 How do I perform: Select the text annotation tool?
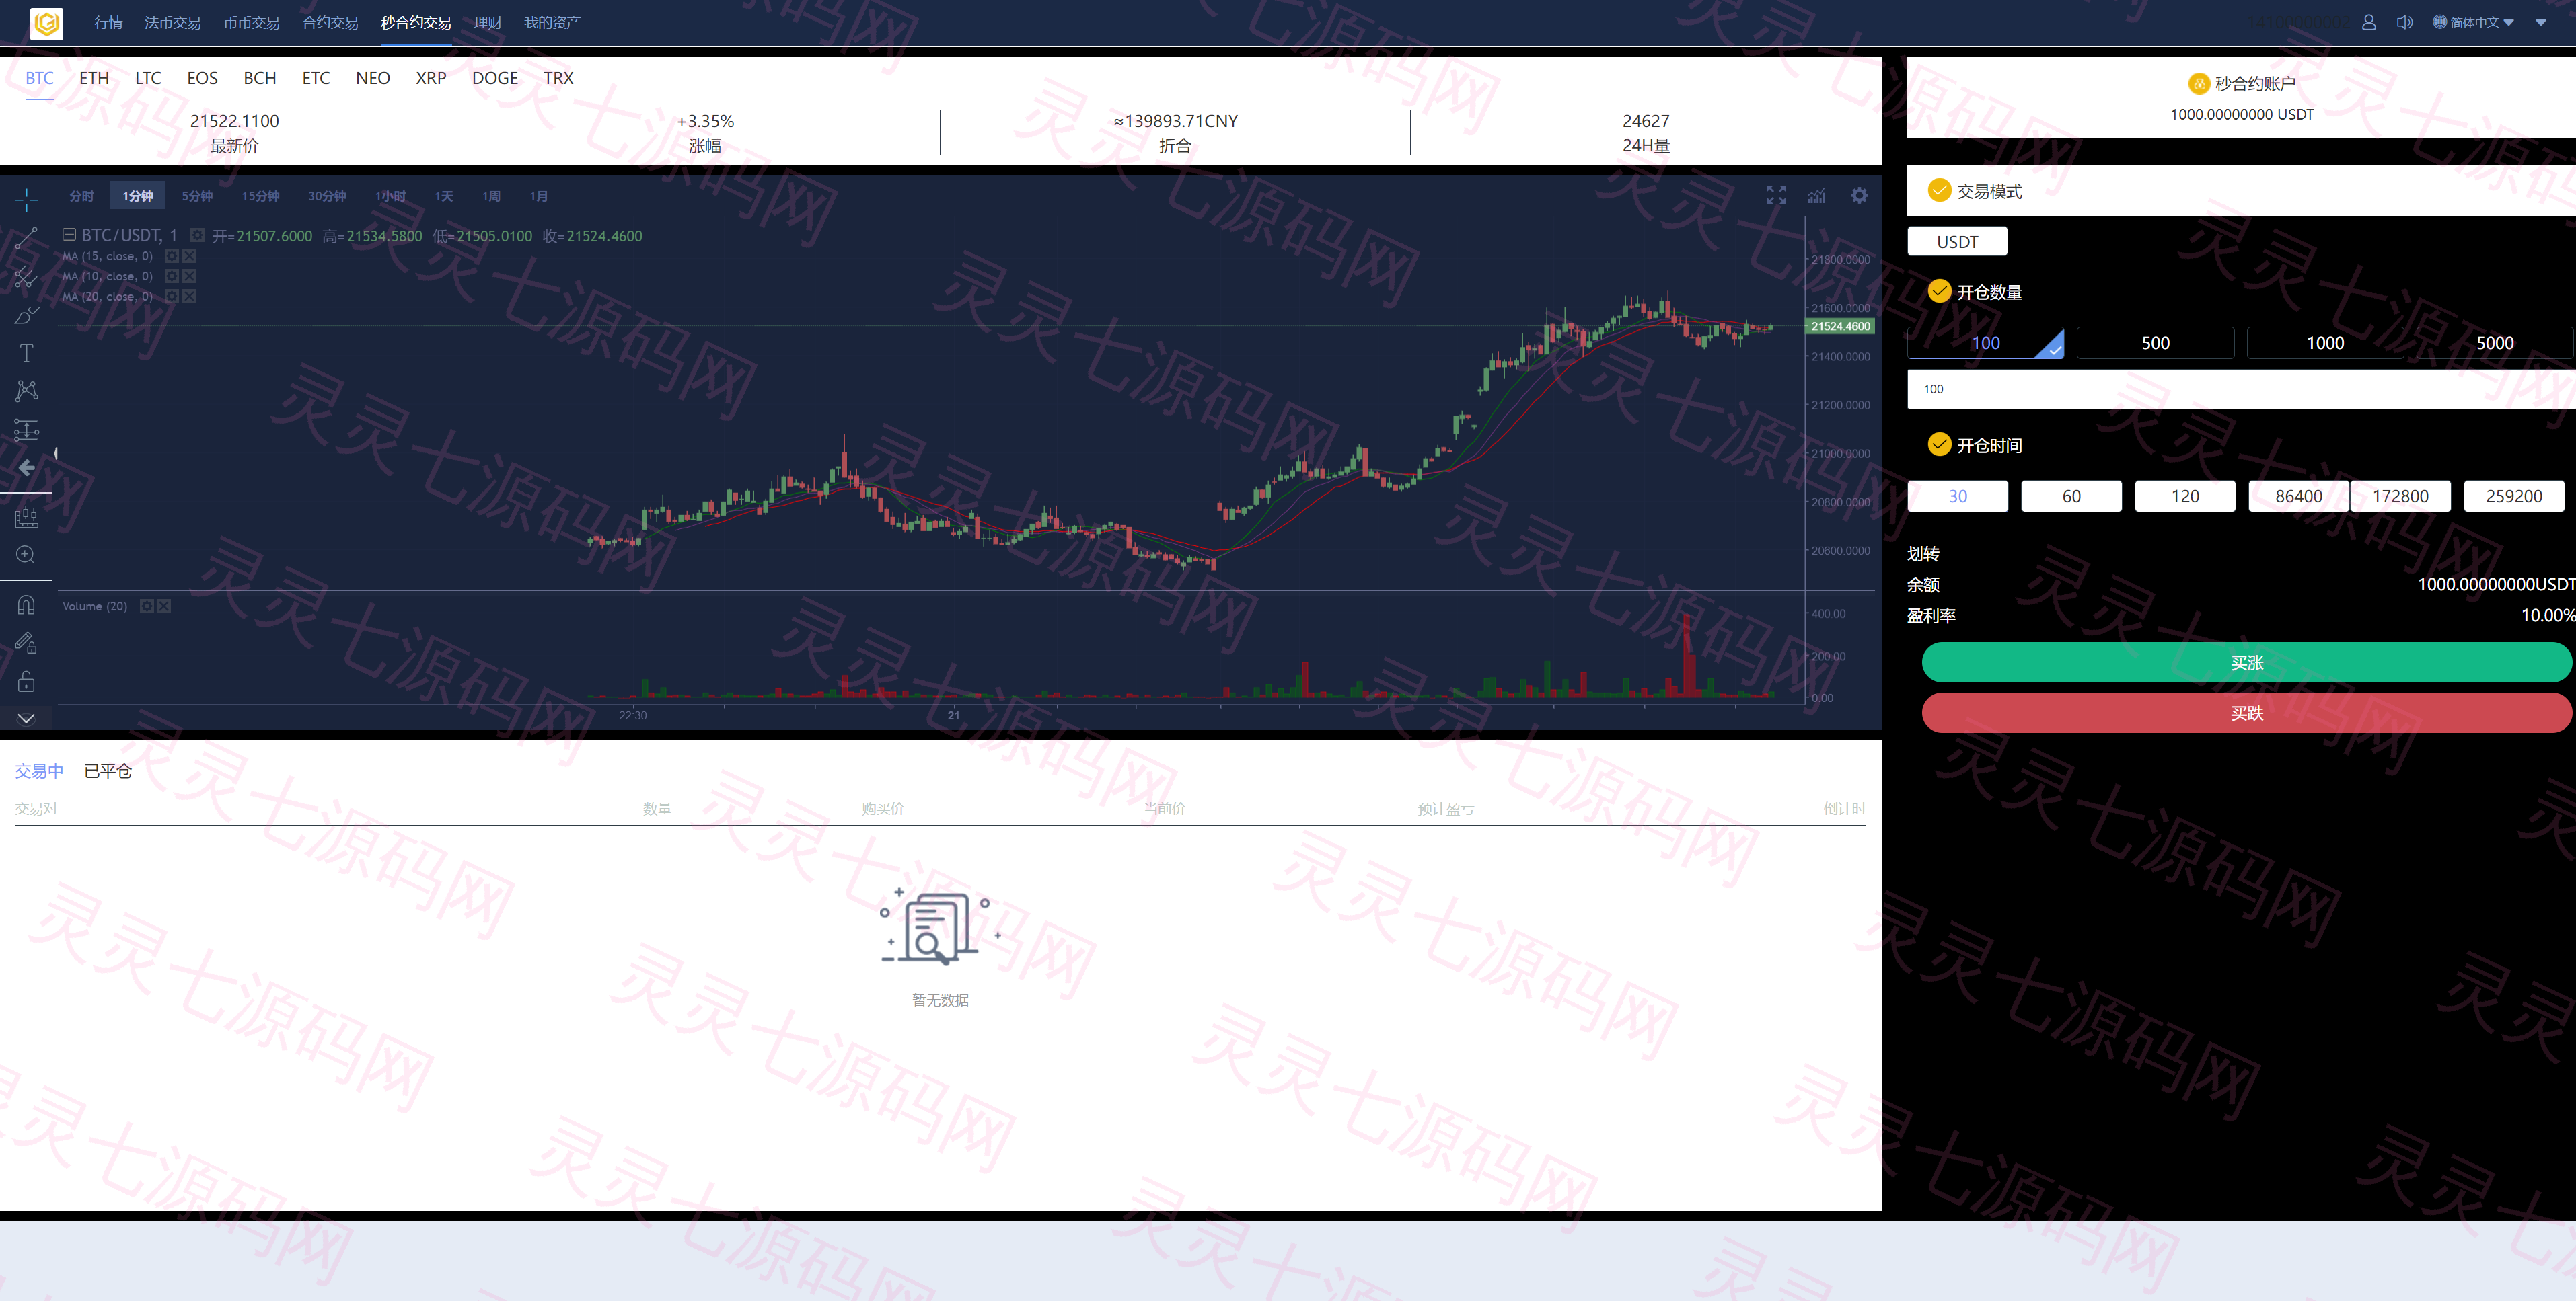(26, 353)
